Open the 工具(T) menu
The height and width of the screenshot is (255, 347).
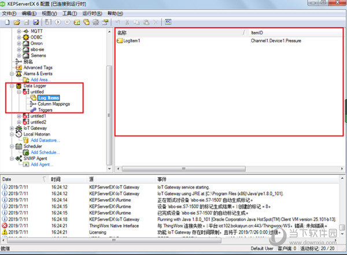[x=70, y=13]
